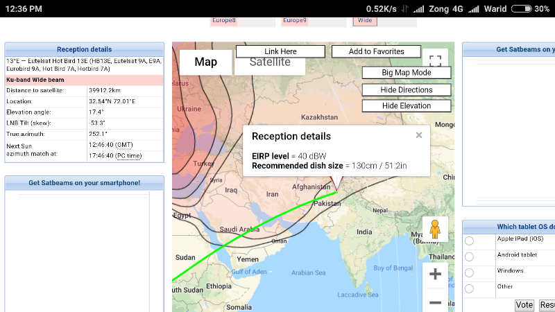Viewport: 555px width, 312px height.
Task: Close the Reception details popup
Action: 419,135
